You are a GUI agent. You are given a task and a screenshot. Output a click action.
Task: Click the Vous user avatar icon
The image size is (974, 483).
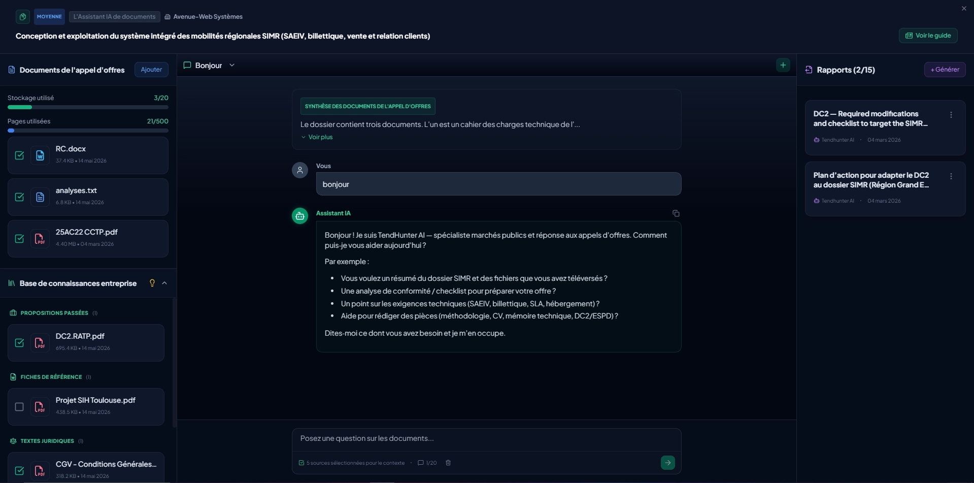(x=300, y=170)
